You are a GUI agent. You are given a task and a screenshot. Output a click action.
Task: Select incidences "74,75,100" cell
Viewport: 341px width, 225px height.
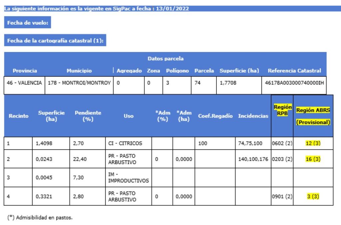tap(253, 143)
